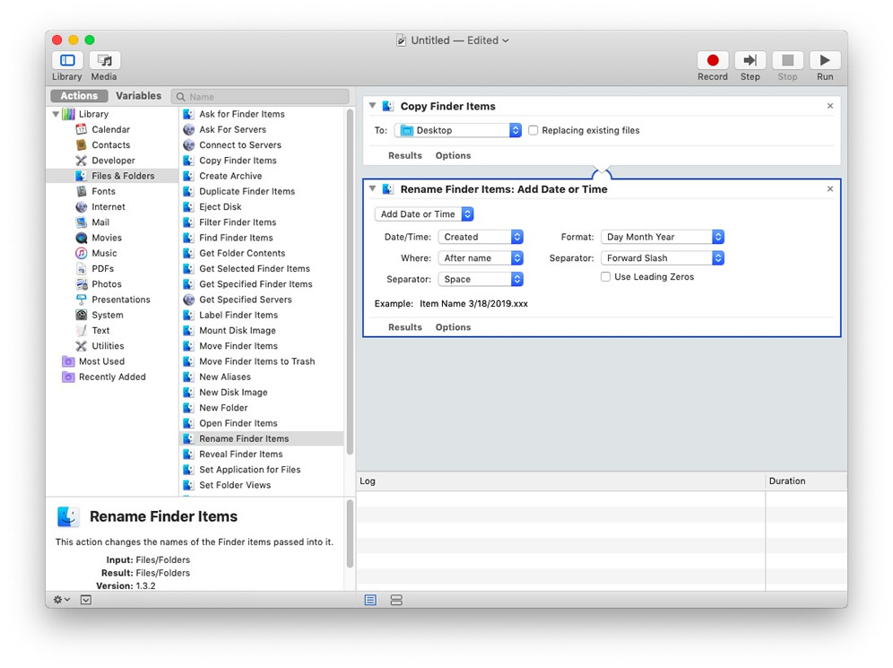This screenshot has height=668, width=893.
Task: Select Contacts in the Library list
Action: coord(110,144)
